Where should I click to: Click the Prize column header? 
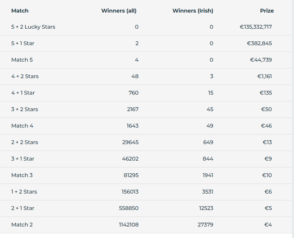pyautogui.click(x=267, y=11)
